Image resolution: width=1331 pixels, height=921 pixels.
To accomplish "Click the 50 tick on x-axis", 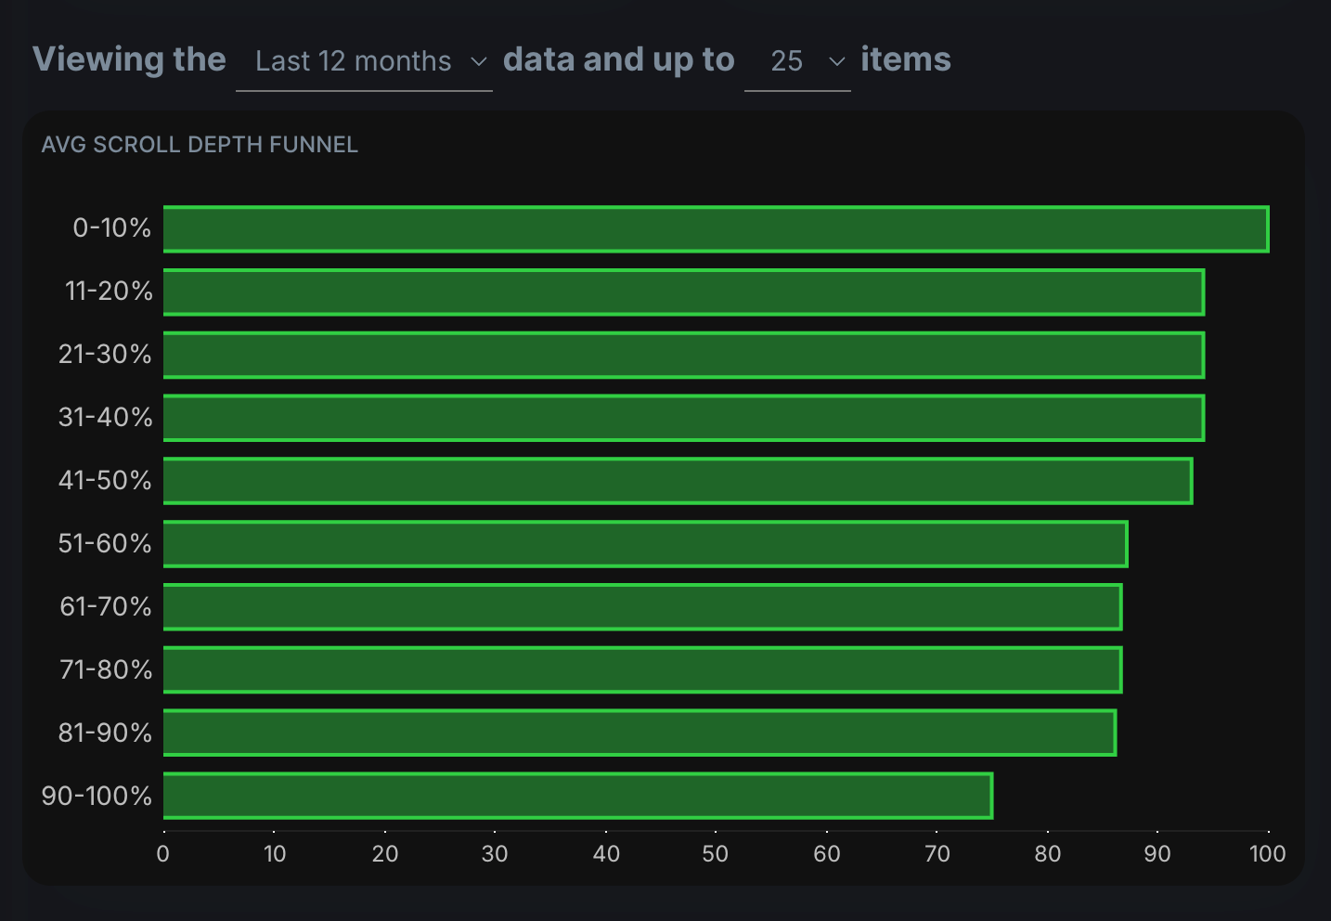I will point(716,854).
